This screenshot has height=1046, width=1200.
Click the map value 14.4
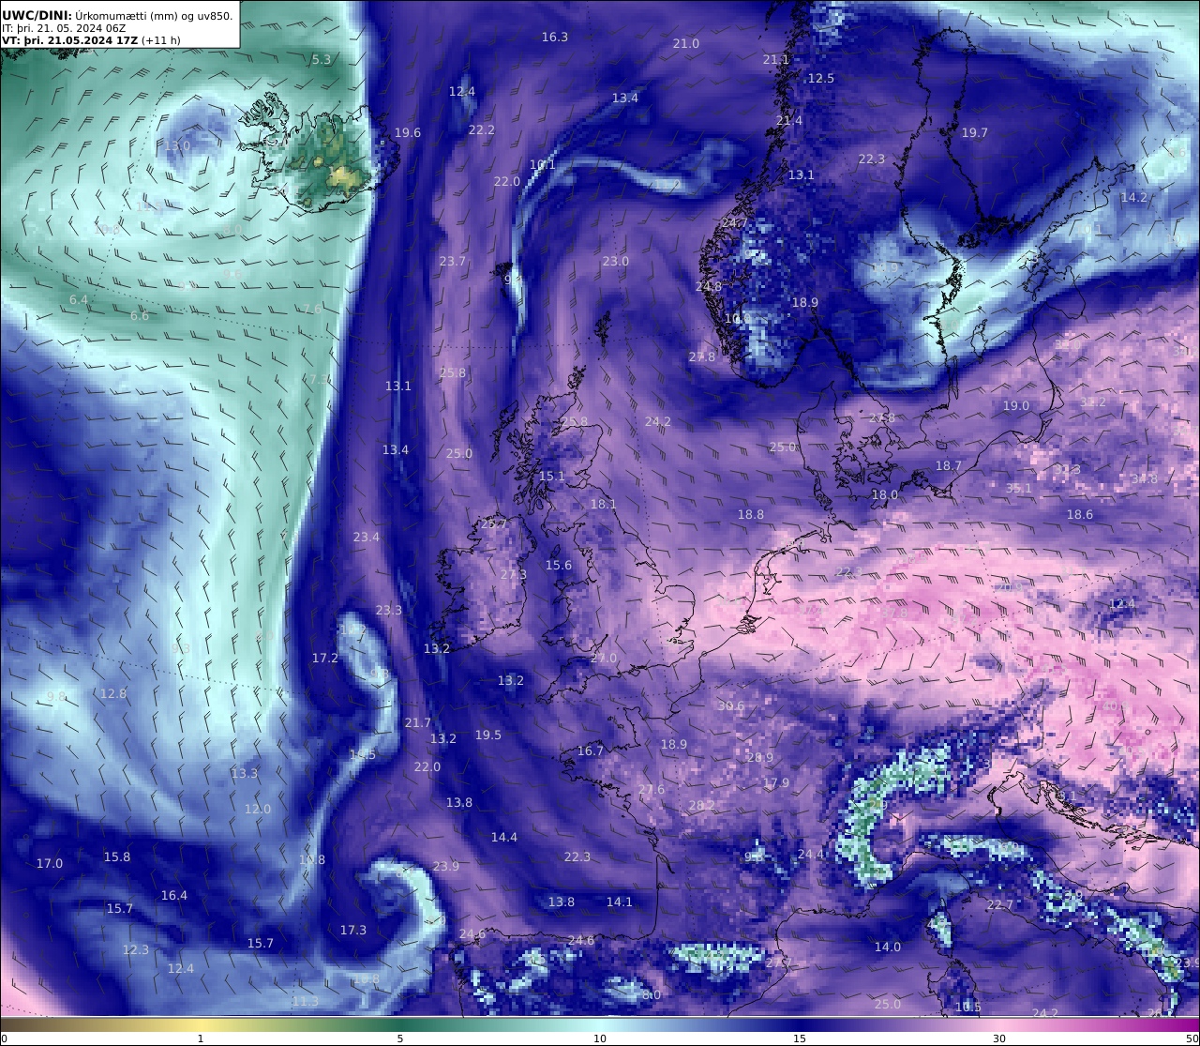coord(504,838)
